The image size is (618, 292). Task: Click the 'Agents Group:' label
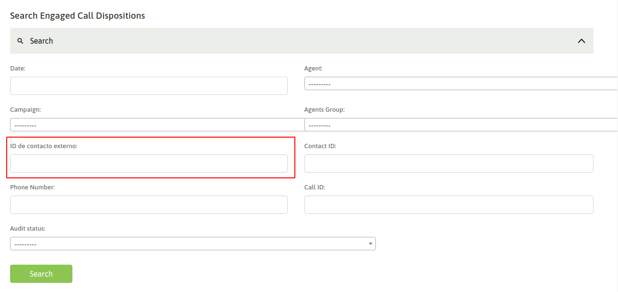click(325, 110)
